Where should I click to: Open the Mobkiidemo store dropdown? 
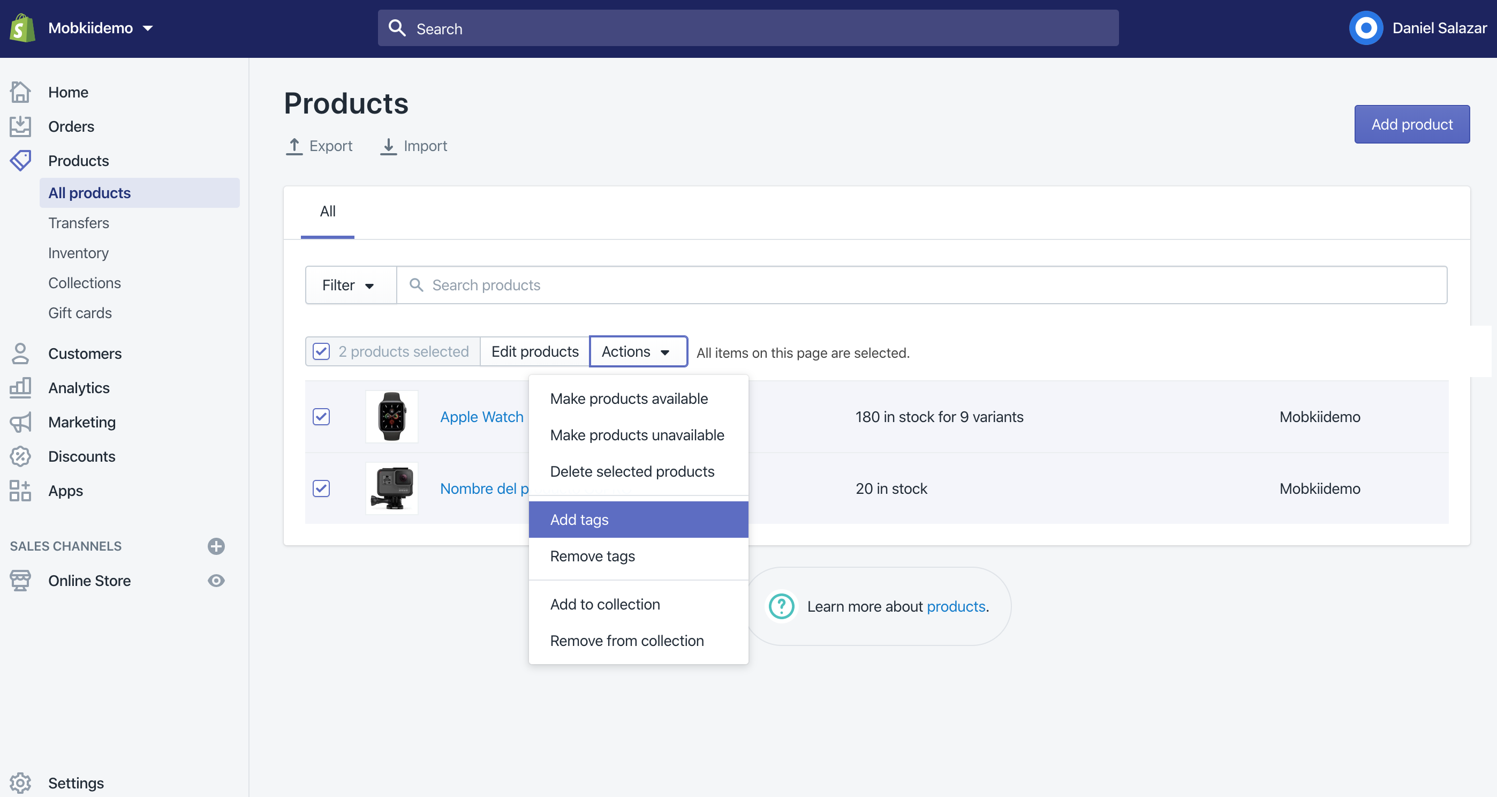point(101,28)
